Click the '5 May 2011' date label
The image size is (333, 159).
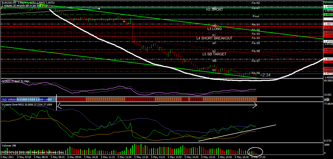point(7,157)
